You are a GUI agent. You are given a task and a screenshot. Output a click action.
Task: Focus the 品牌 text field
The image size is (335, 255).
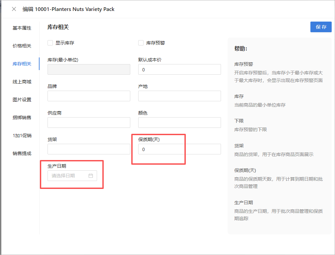coord(89,96)
